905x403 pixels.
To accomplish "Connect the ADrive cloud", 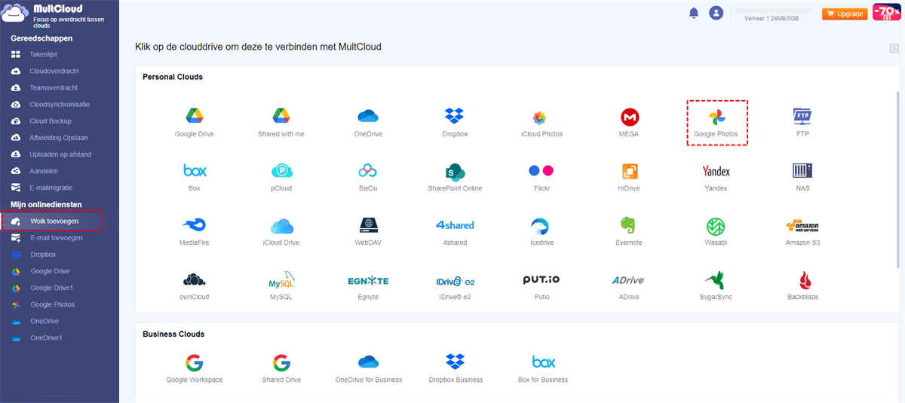I will tap(630, 285).
